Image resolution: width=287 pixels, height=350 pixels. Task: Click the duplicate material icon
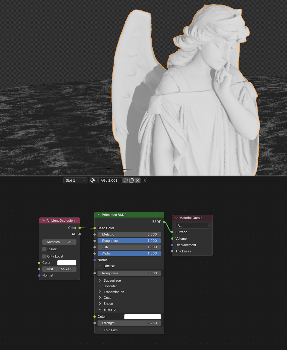point(132,180)
